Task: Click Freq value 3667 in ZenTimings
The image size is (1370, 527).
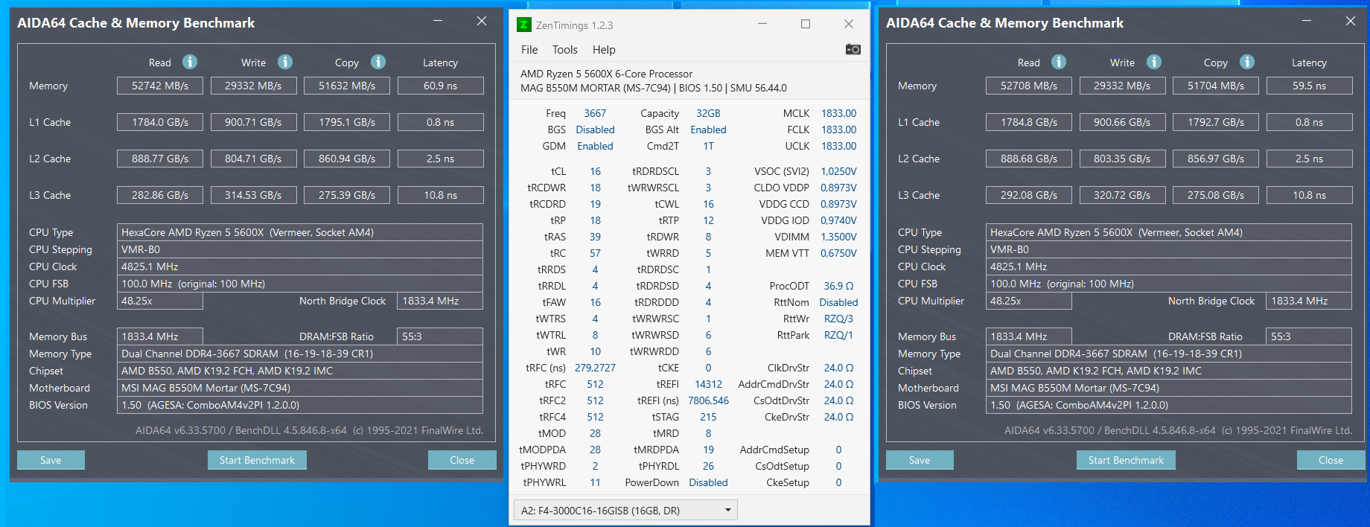Action: [x=595, y=113]
